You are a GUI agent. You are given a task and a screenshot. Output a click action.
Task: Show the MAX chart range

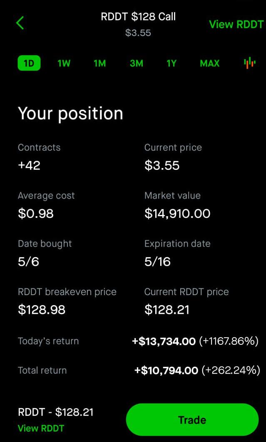(x=209, y=63)
